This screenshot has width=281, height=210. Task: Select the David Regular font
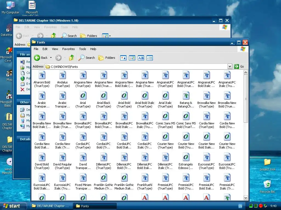pos(62,161)
